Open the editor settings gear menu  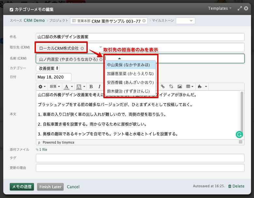42,87
